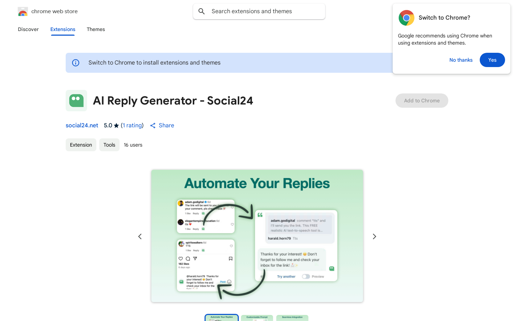Click the Switch to Chrome? popup heading
This screenshot has height=321, width=514.
(444, 17)
